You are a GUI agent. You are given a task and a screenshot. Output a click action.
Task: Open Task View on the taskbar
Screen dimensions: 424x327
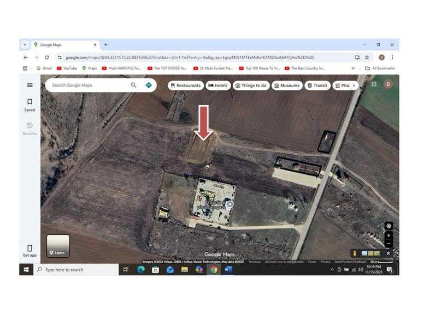(126, 270)
